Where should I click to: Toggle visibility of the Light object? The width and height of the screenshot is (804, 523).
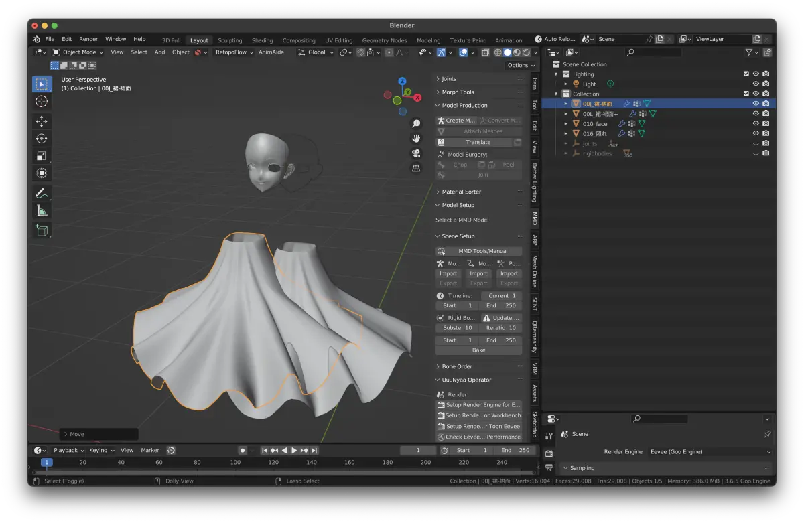point(756,84)
